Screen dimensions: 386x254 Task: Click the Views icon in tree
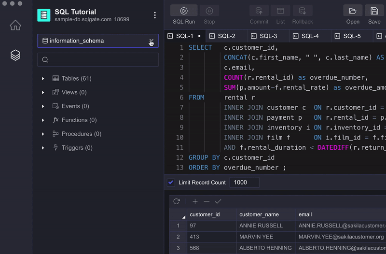click(x=55, y=92)
